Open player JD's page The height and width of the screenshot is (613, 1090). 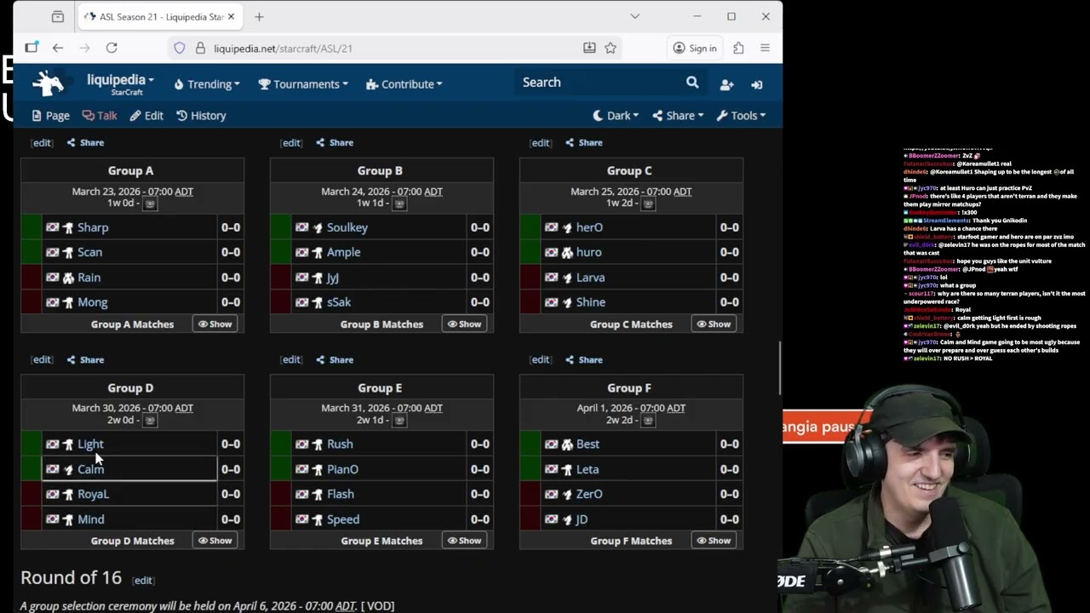[x=582, y=519]
